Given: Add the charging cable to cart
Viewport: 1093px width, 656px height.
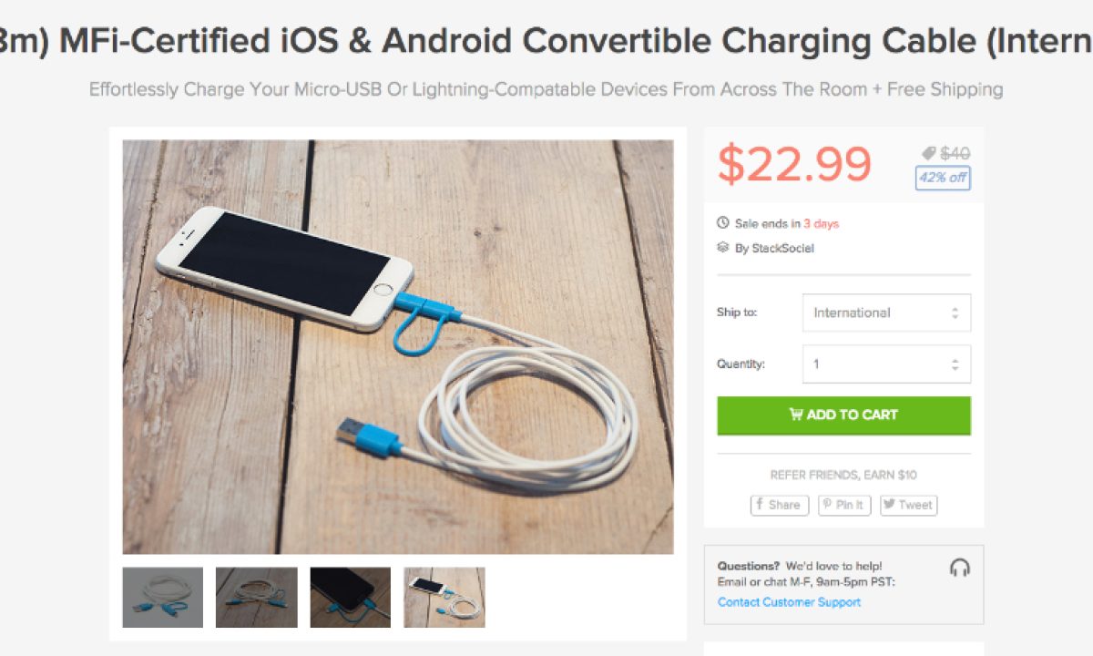Looking at the screenshot, I should point(843,415).
